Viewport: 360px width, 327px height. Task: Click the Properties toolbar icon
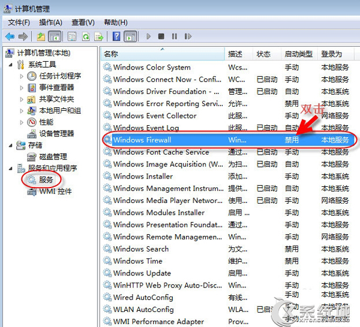72,37
